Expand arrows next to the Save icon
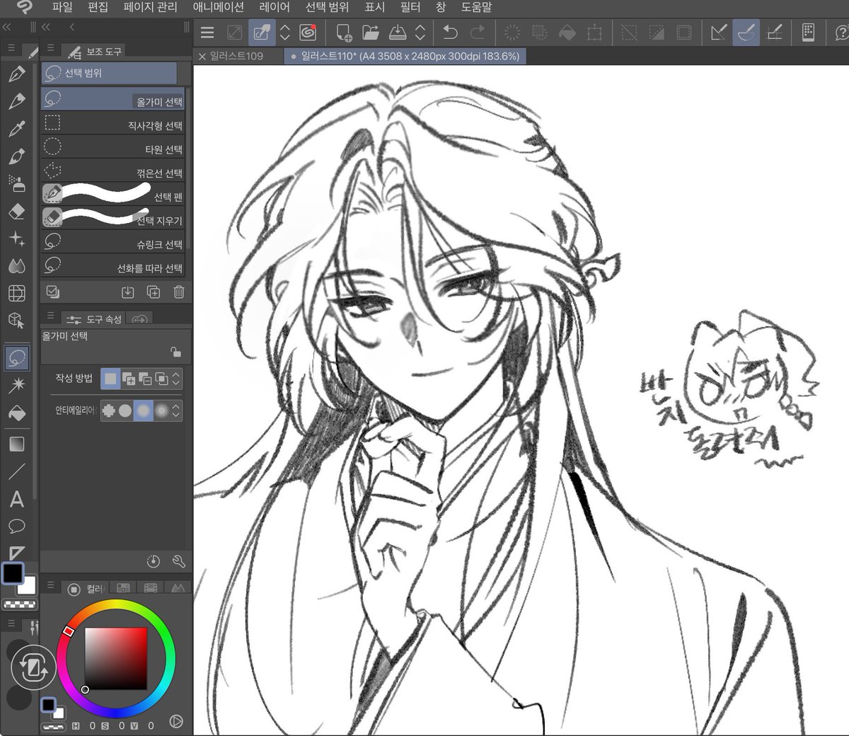The height and width of the screenshot is (736, 849). (x=420, y=33)
